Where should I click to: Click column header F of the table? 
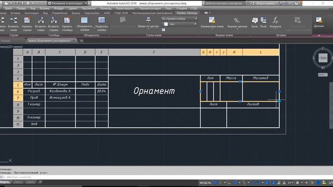pyautogui.click(x=154, y=52)
